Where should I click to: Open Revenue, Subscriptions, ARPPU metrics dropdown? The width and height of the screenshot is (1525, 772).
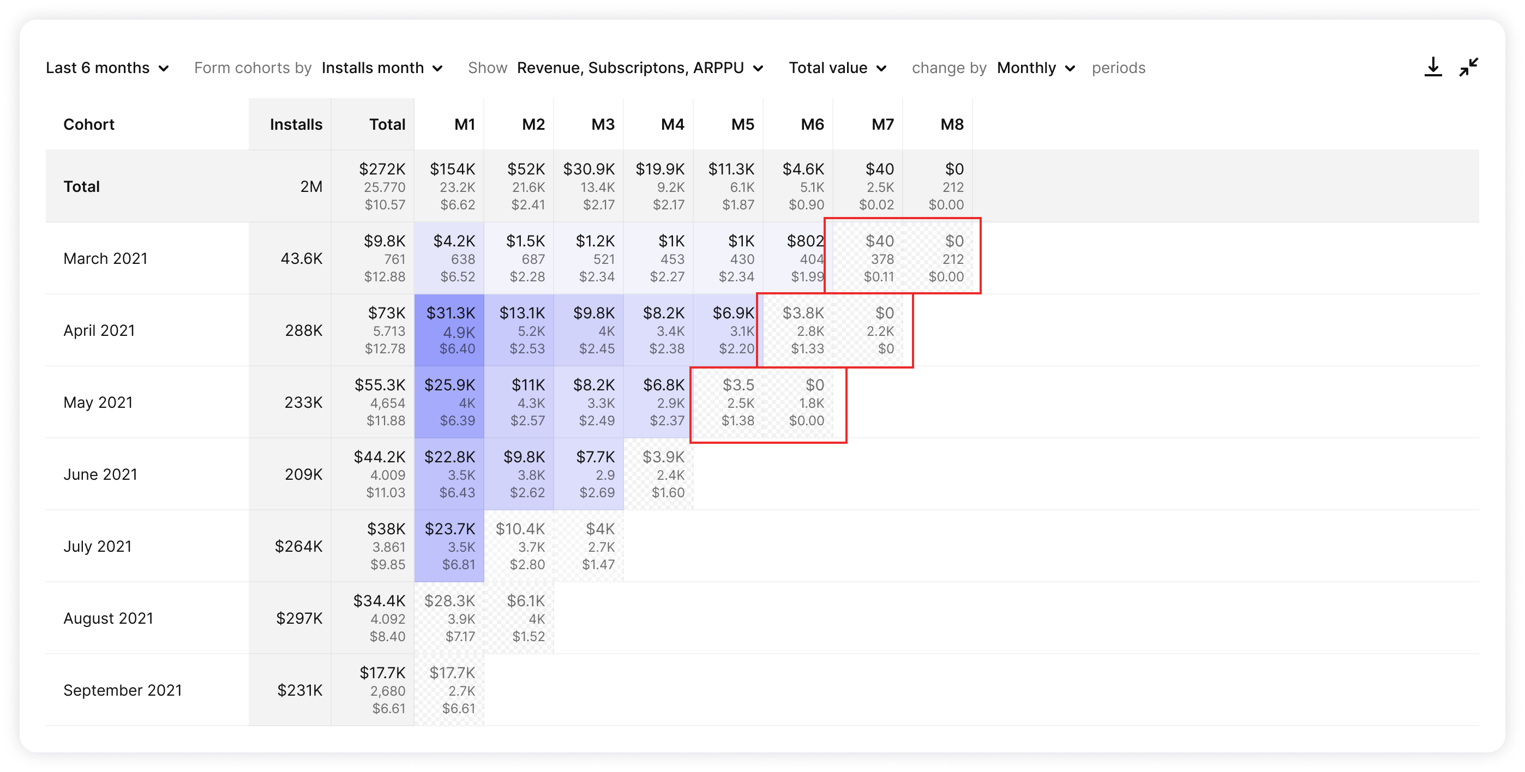point(639,68)
